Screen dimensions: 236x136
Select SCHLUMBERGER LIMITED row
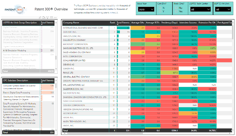pyautogui.click(x=147, y=60)
